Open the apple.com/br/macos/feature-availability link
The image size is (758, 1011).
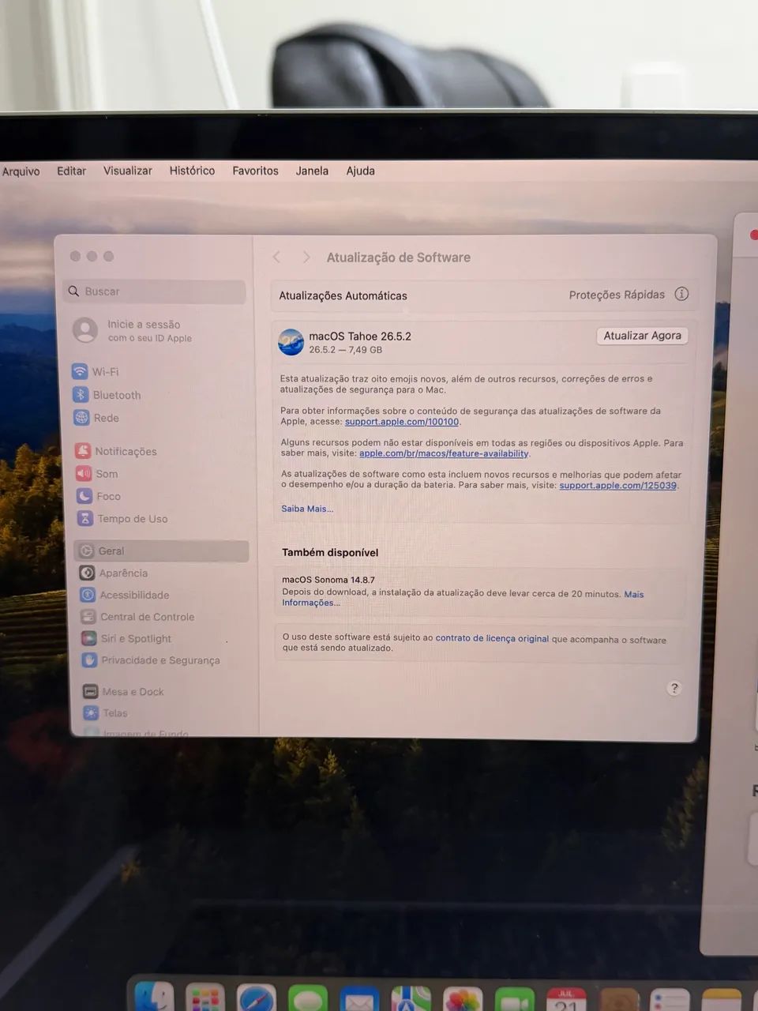coord(444,453)
